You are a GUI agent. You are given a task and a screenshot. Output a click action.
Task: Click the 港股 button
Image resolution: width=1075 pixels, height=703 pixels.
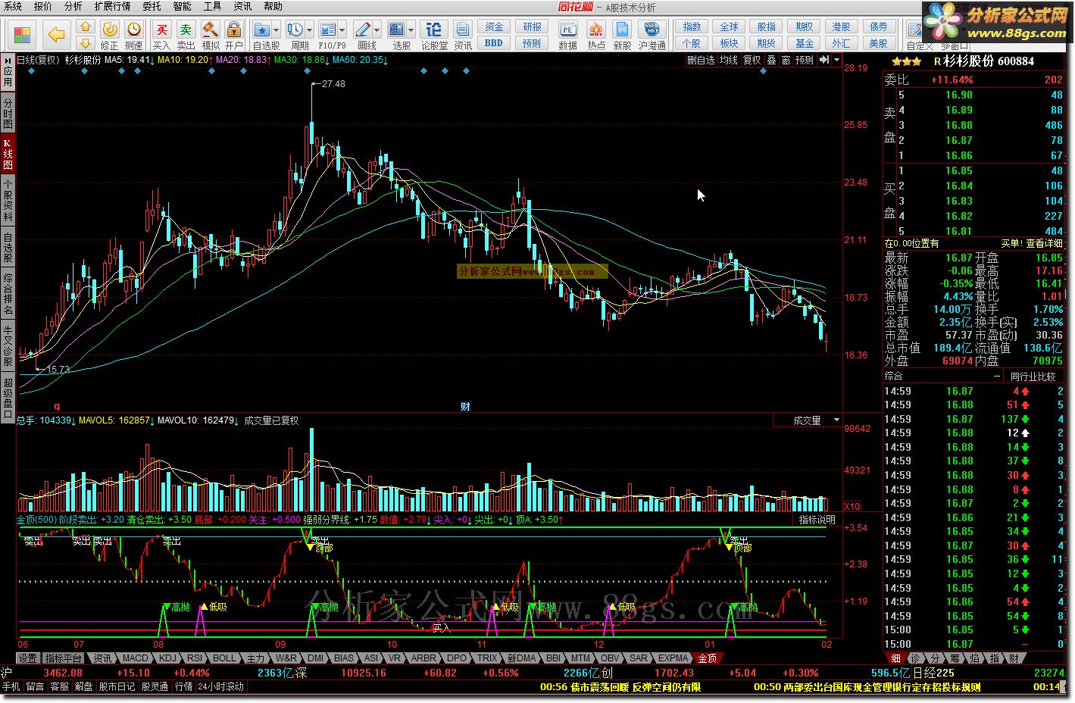(x=841, y=27)
